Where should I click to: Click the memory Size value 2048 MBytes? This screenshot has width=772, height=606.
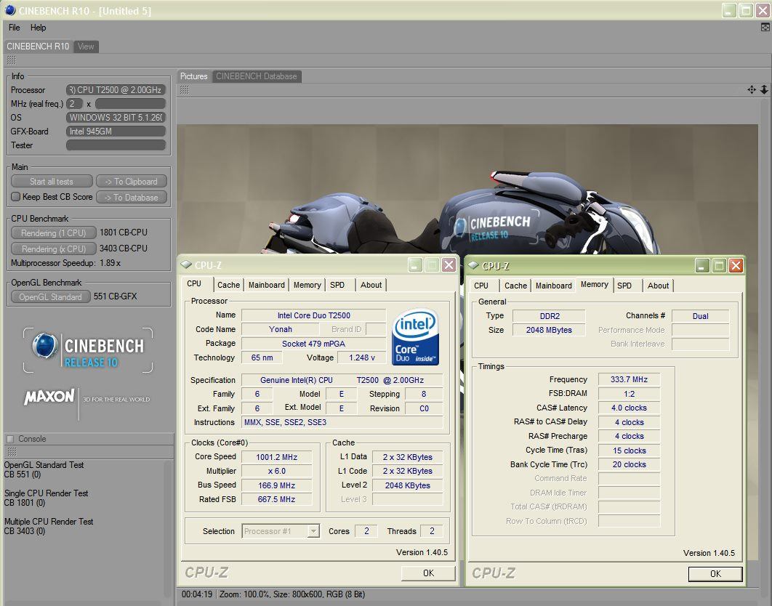pyautogui.click(x=549, y=330)
